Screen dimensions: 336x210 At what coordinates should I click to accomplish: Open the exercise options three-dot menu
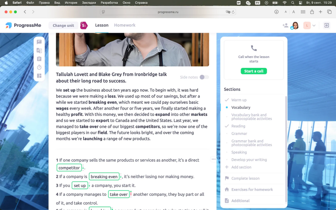[213, 159]
